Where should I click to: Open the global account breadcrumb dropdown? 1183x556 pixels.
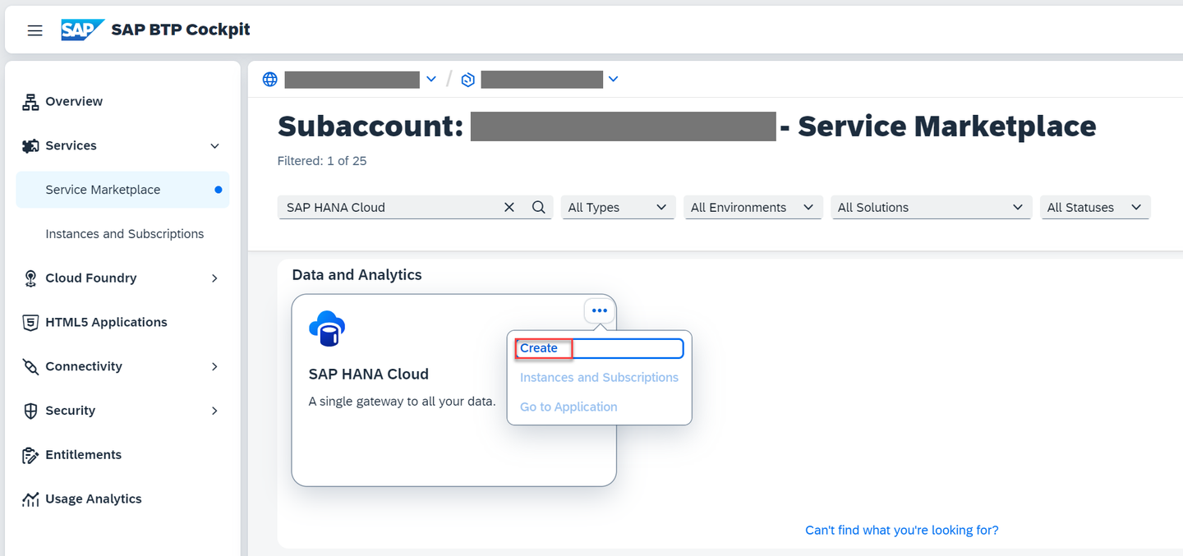pyautogui.click(x=431, y=80)
